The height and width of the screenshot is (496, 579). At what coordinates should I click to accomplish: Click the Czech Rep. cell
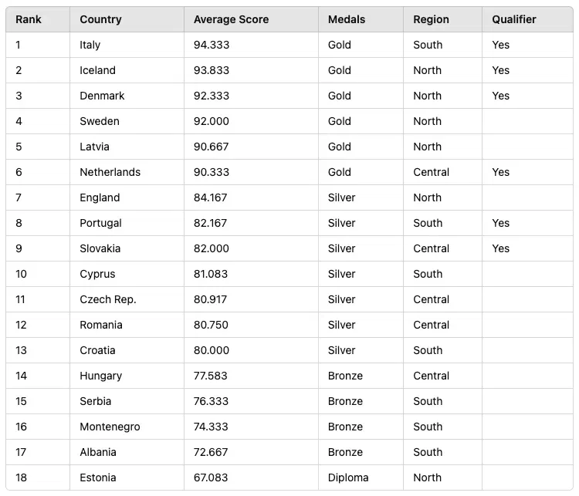[x=107, y=299]
